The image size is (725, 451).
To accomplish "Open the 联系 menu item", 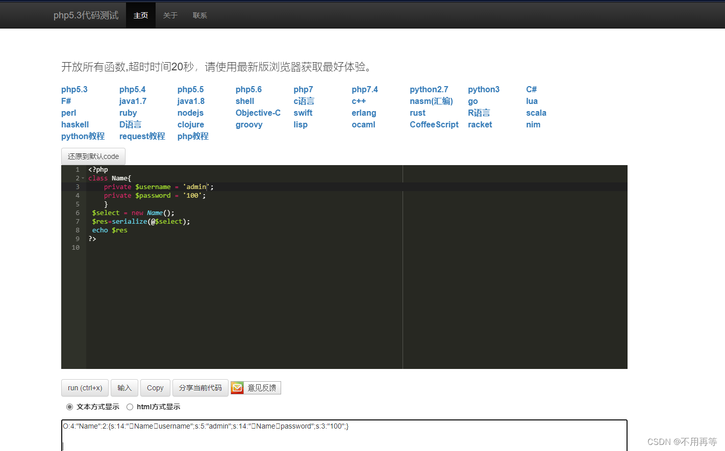I will pyautogui.click(x=199, y=15).
